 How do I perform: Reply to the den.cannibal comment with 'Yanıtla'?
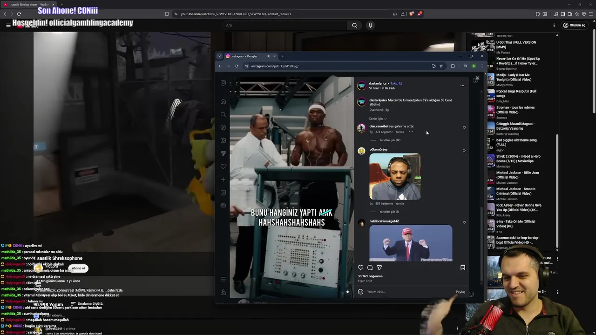400,132
